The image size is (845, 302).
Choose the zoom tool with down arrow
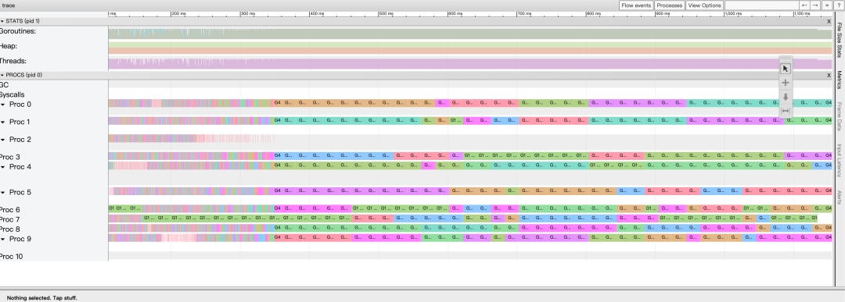(x=786, y=98)
